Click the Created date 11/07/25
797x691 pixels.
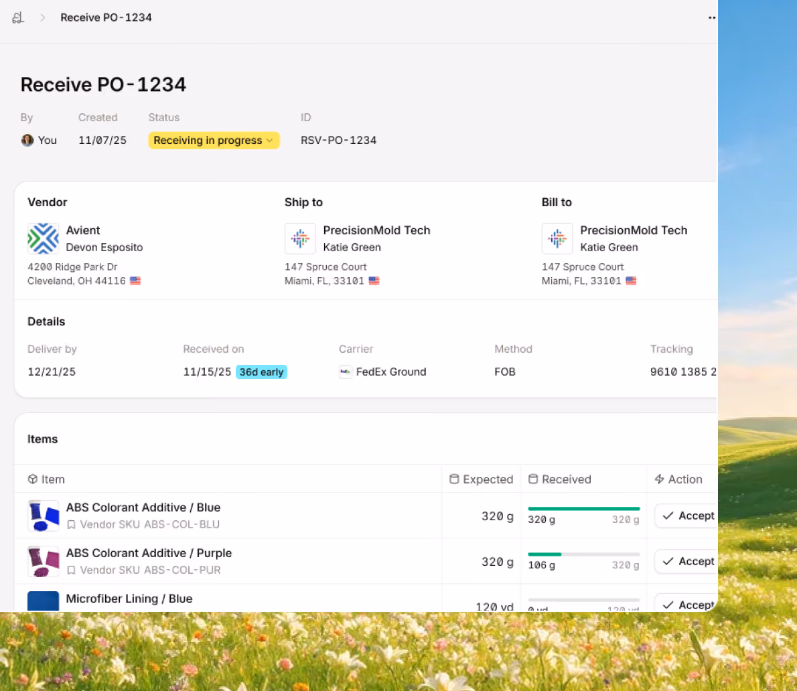[102, 140]
